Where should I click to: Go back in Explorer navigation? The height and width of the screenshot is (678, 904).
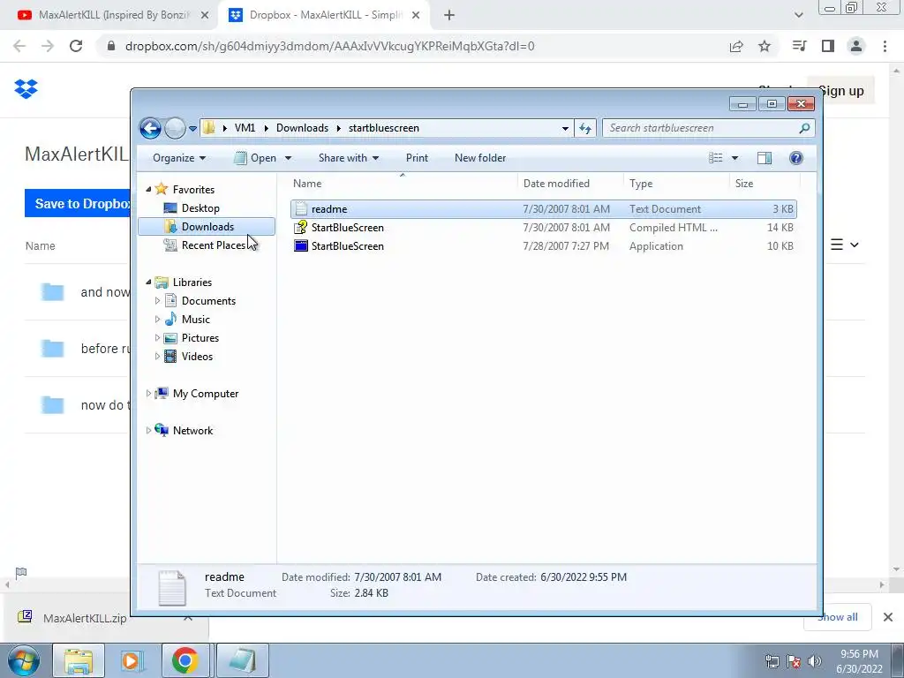tap(150, 128)
